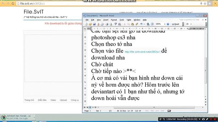Click Công cụ link on File.SvIT page
This screenshot has width=218, height=122.
75,100
